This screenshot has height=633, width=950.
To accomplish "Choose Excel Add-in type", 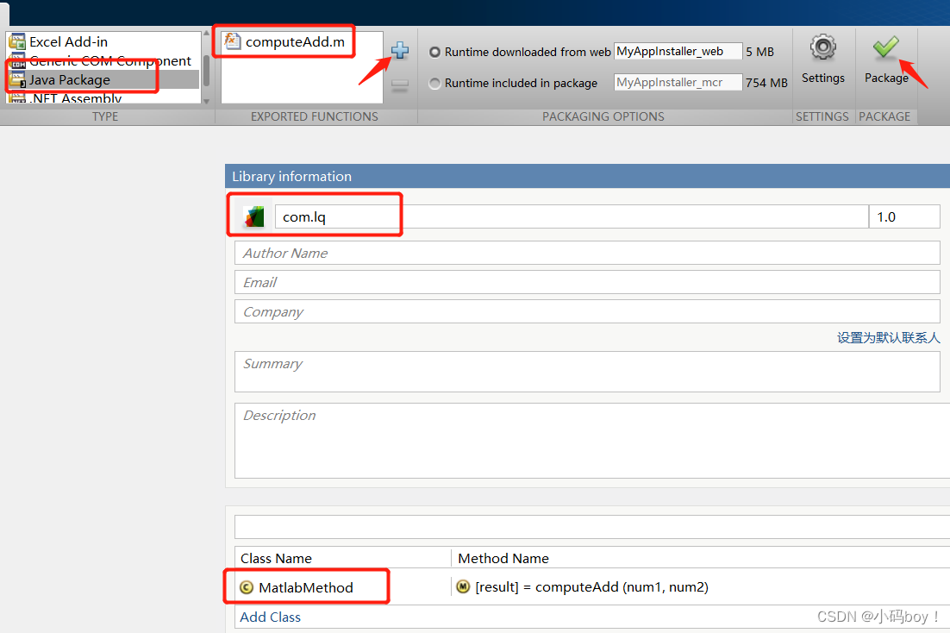I will 69,41.
